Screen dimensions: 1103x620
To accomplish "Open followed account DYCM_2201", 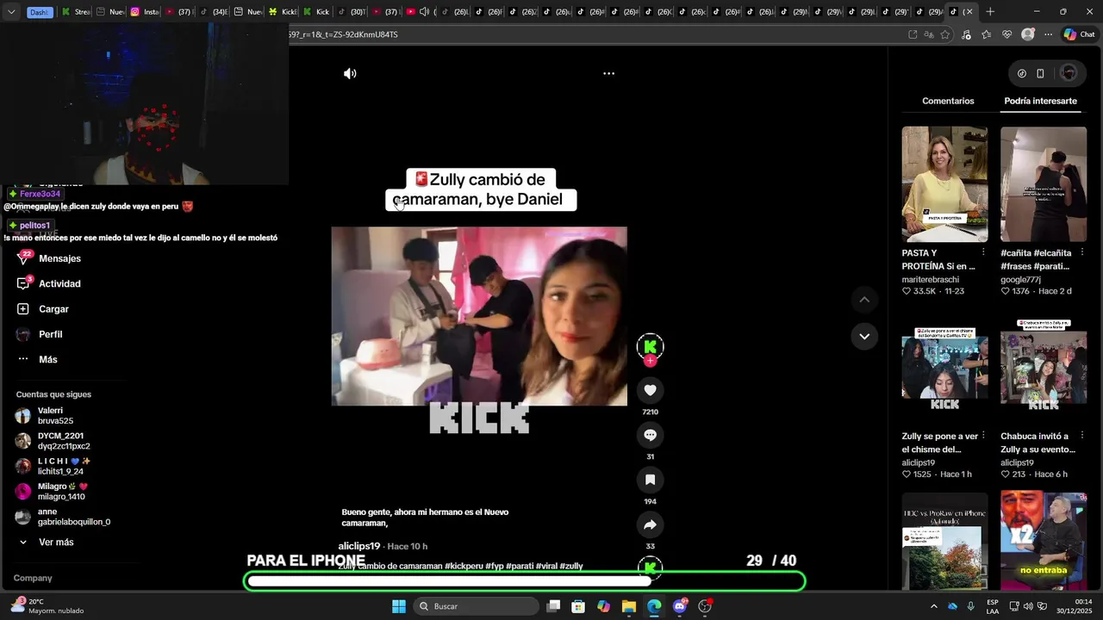I will point(64,441).
